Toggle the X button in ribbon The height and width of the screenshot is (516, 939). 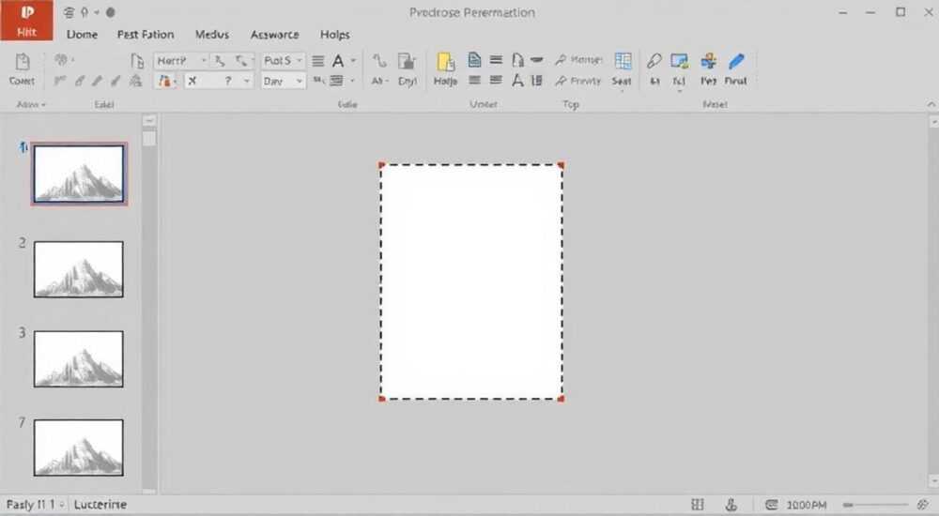tap(192, 81)
